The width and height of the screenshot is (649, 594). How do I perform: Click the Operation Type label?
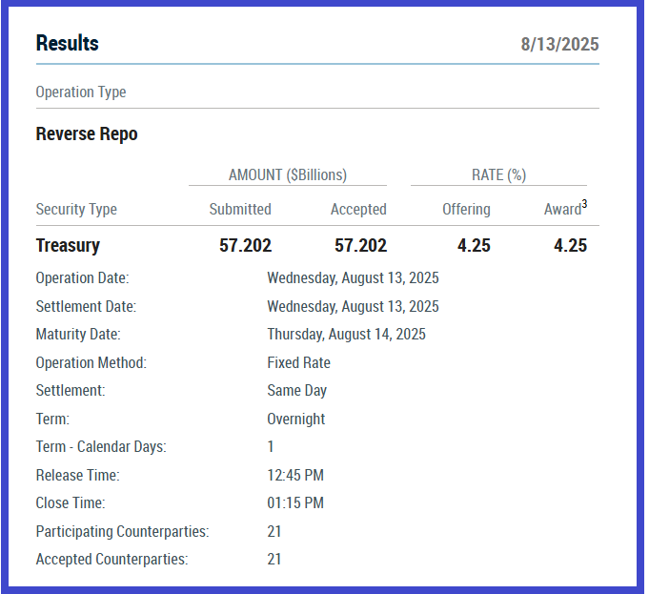pos(81,92)
